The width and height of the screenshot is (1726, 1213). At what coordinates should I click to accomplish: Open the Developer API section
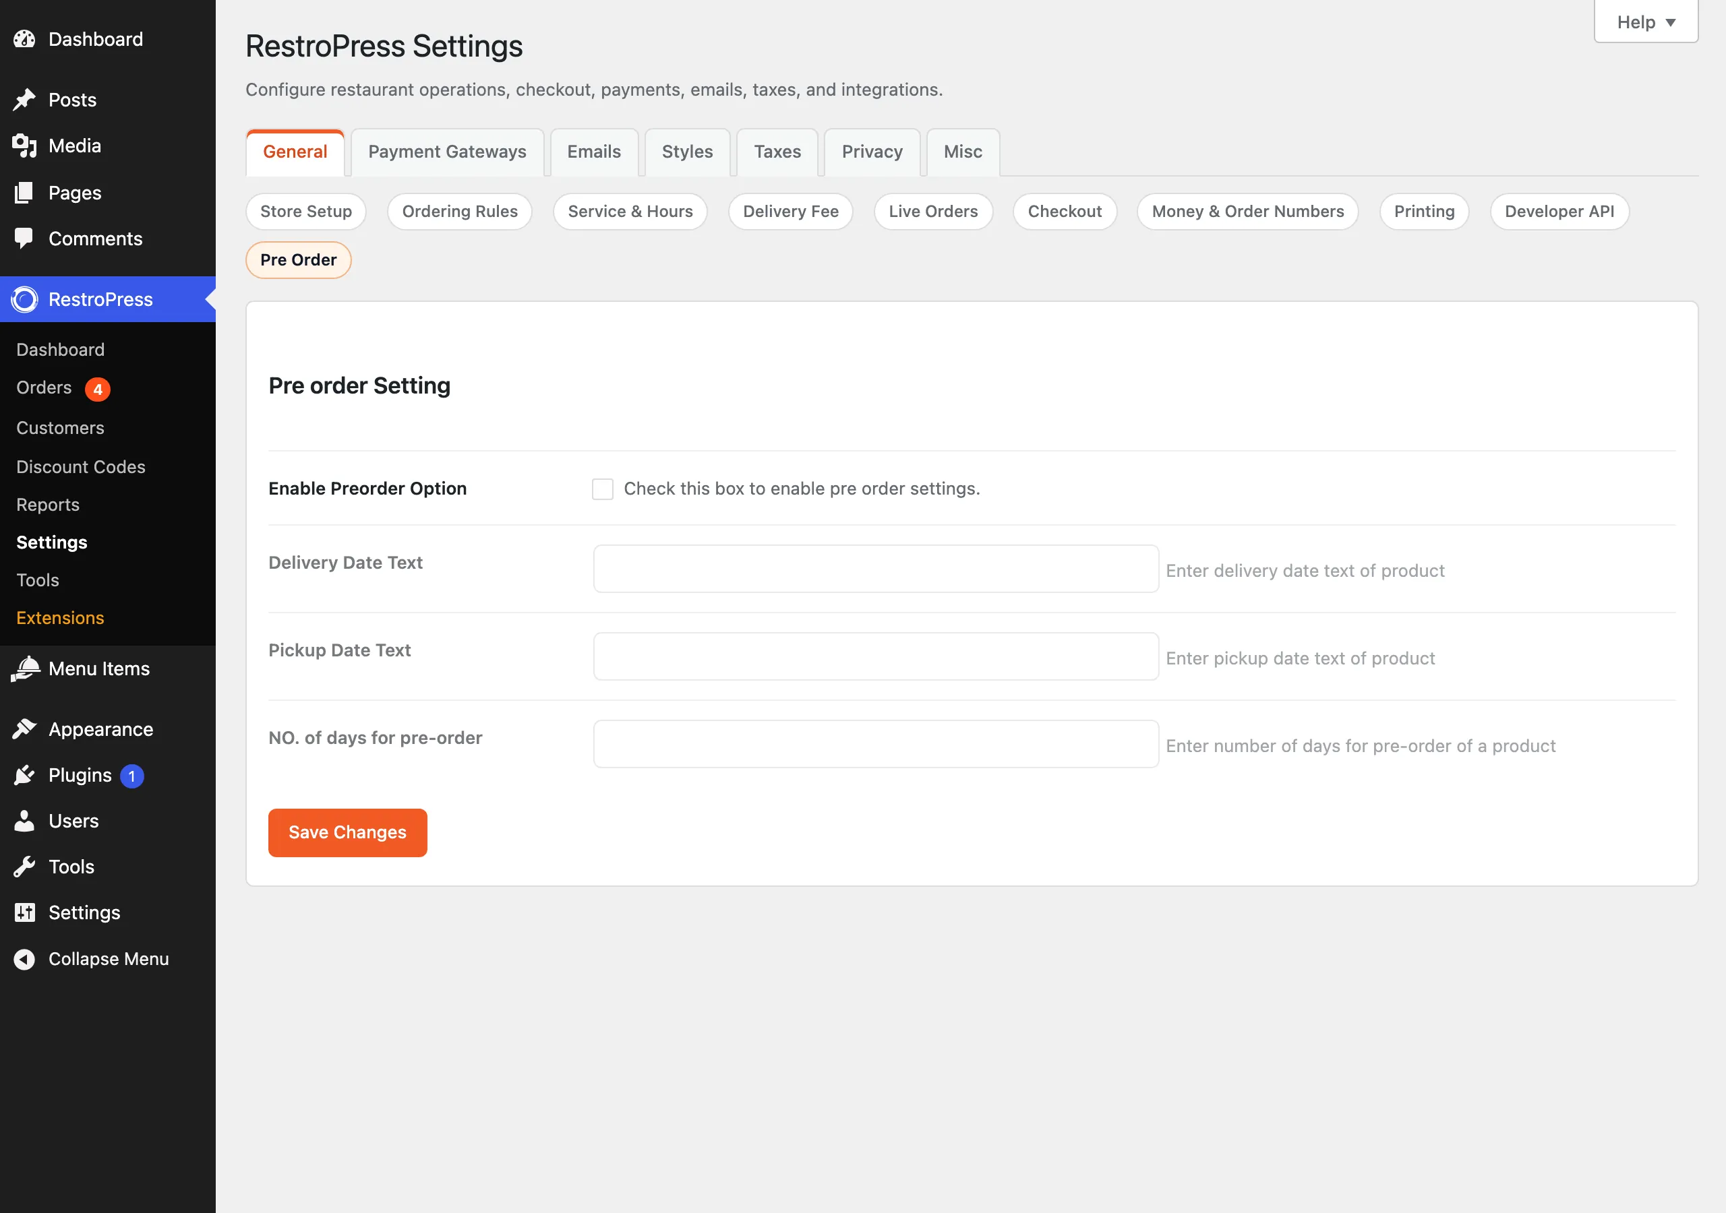pos(1559,212)
